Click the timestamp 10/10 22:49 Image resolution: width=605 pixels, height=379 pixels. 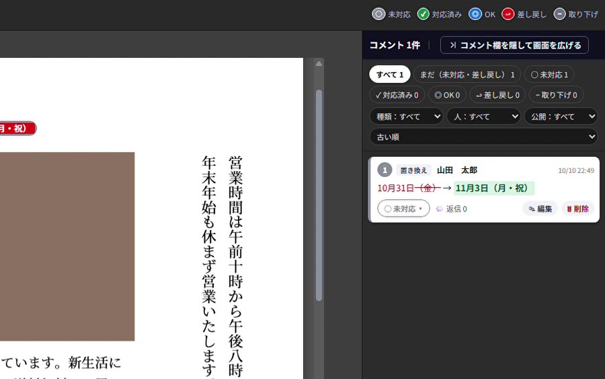(x=576, y=170)
